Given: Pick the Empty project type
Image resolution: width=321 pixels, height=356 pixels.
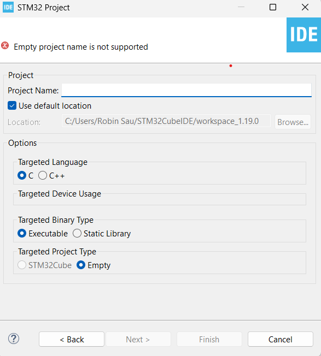Looking at the screenshot, I should [x=81, y=265].
